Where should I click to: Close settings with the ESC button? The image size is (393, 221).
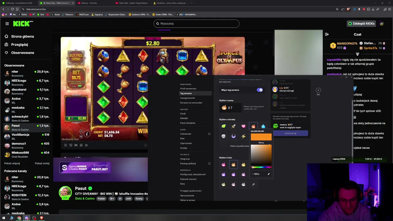click(x=318, y=90)
